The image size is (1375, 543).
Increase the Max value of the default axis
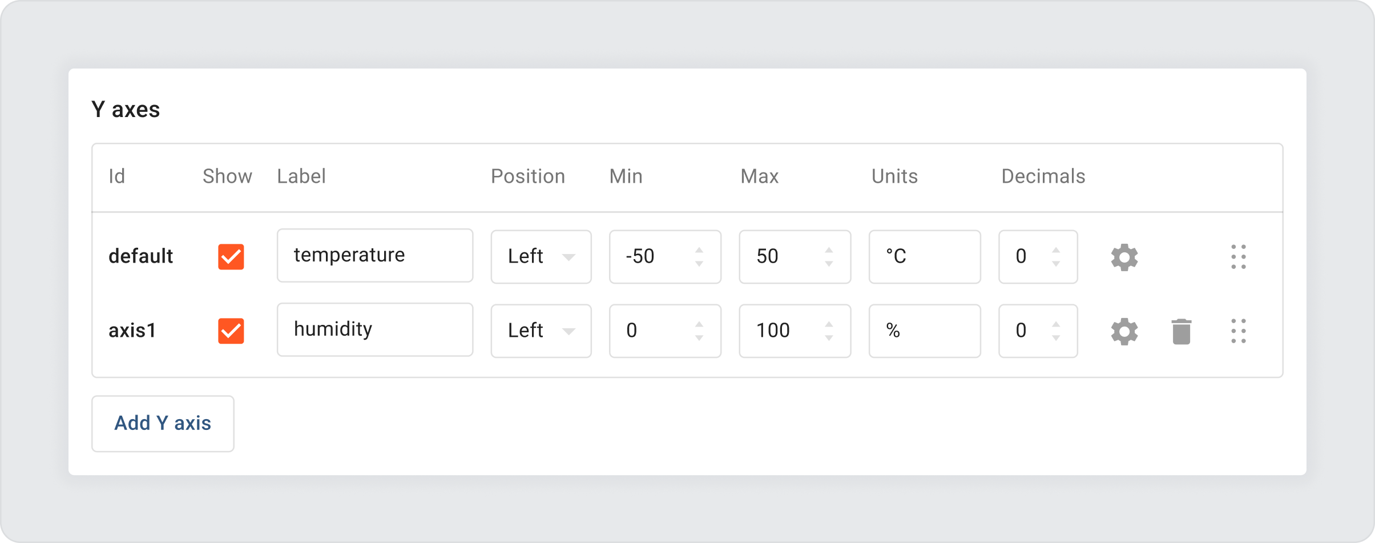coord(829,250)
